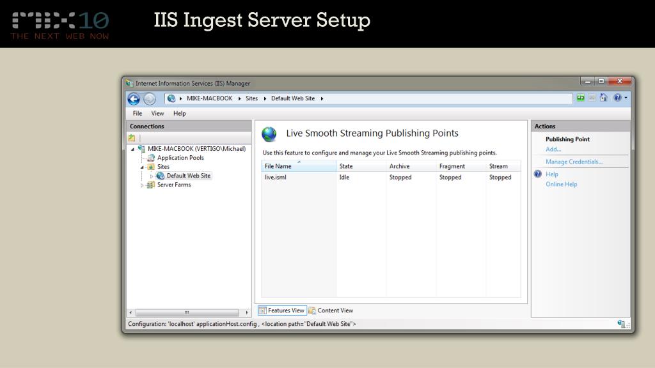Viewport: 655px width, 368px height.
Task: Sort by Fragment column header
Action: tap(461, 166)
